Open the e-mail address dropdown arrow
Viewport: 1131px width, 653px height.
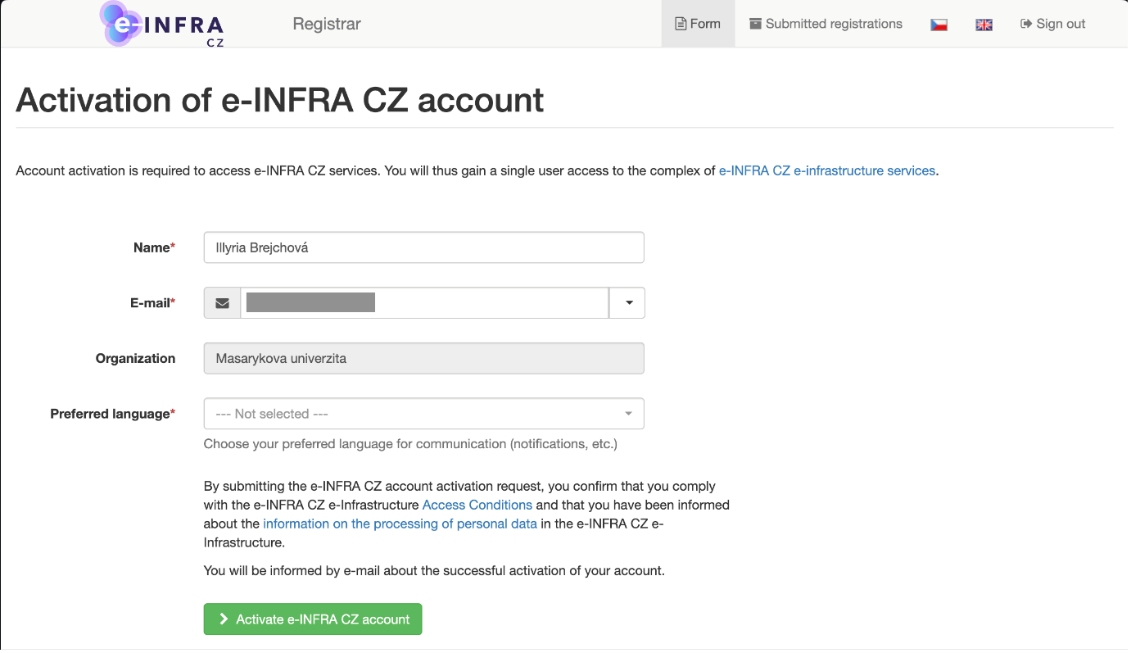click(627, 302)
